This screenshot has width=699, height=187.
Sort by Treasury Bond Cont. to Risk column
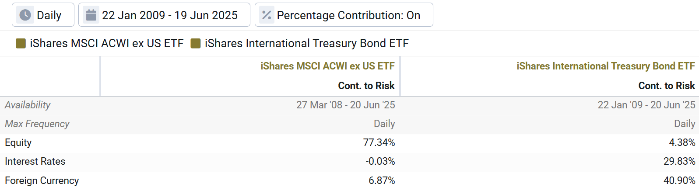[x=666, y=86]
